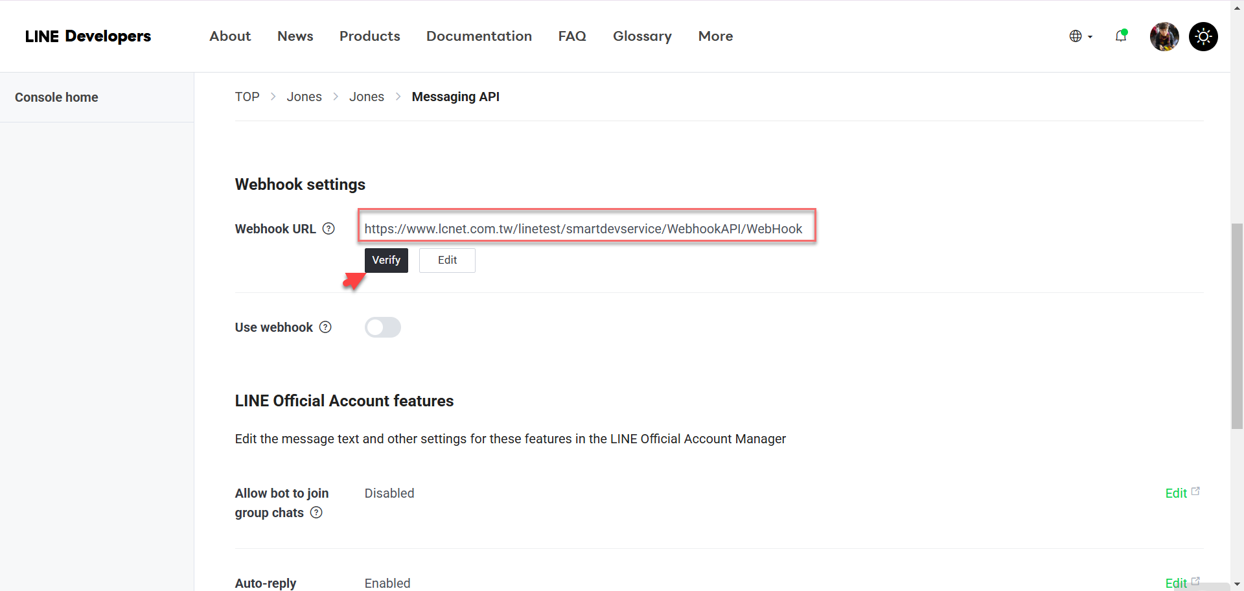
Task: Select Glossary in the top navigation
Action: tap(642, 36)
